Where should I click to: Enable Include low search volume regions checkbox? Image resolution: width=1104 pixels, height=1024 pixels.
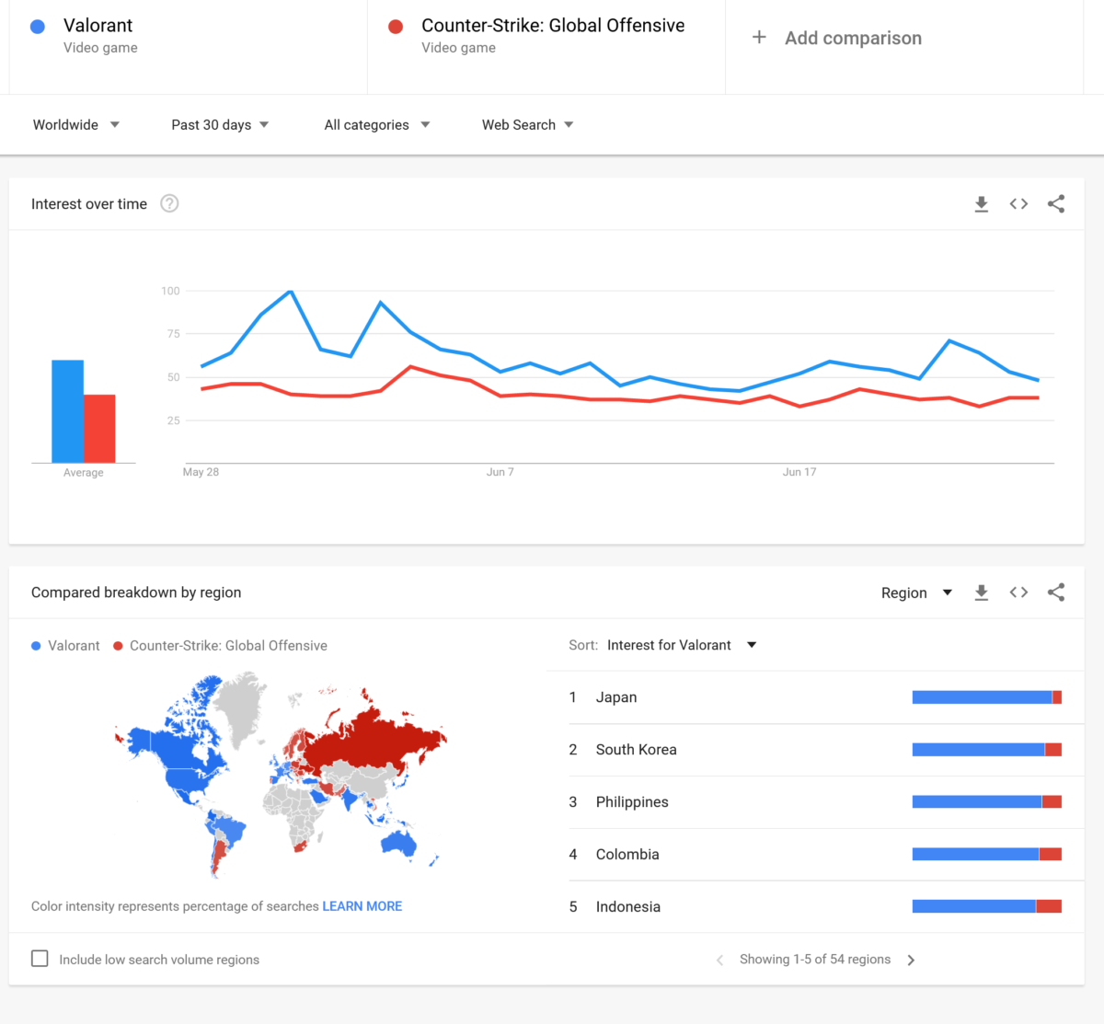click(40, 959)
